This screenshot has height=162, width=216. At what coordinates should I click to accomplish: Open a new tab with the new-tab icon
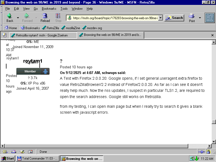point(4,35)
